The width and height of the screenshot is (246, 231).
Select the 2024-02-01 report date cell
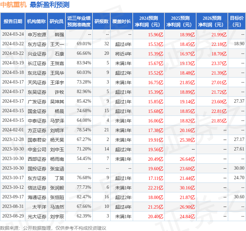13,130
